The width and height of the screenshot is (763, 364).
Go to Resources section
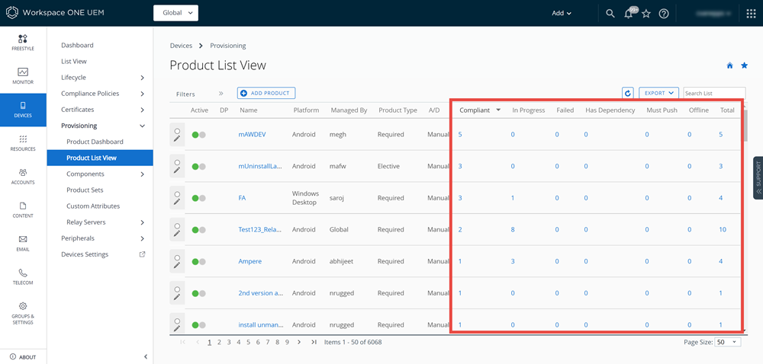click(x=23, y=143)
